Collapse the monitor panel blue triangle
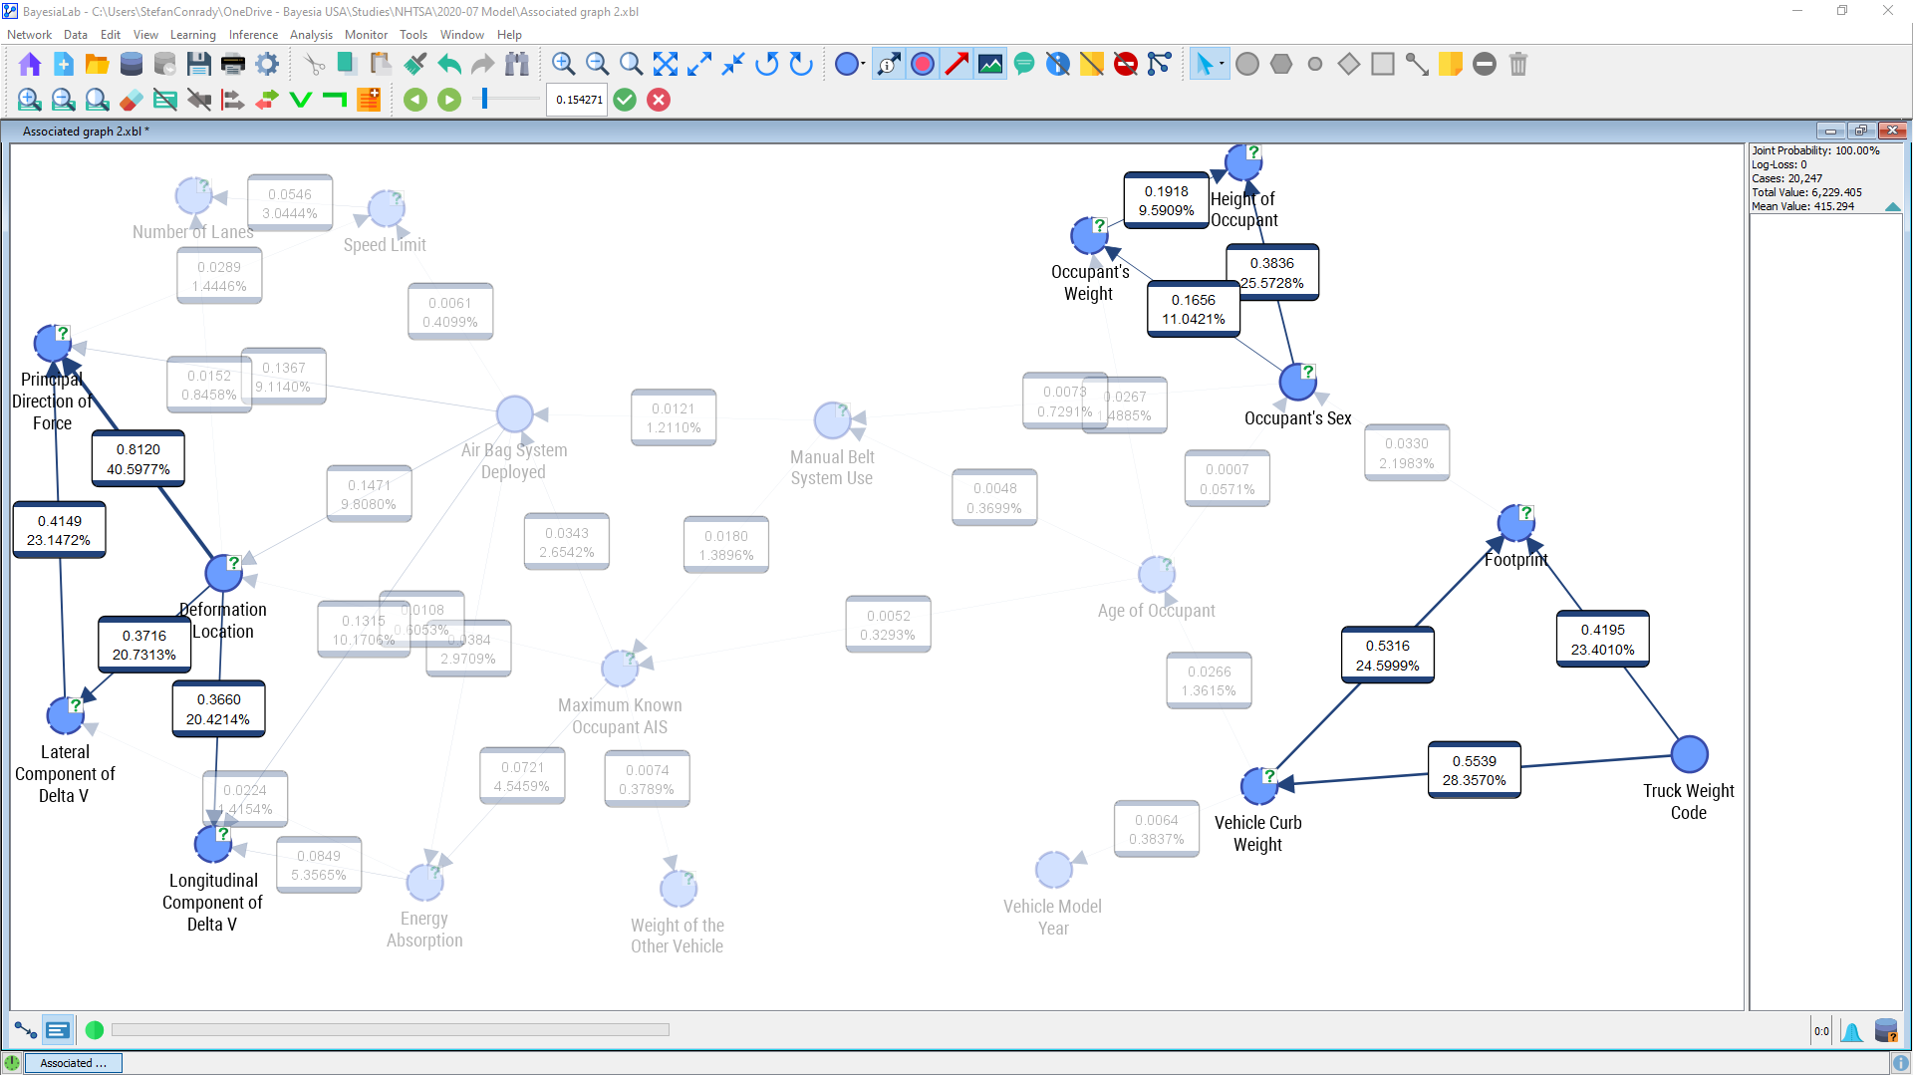Image resolution: width=1913 pixels, height=1076 pixels. (1892, 206)
